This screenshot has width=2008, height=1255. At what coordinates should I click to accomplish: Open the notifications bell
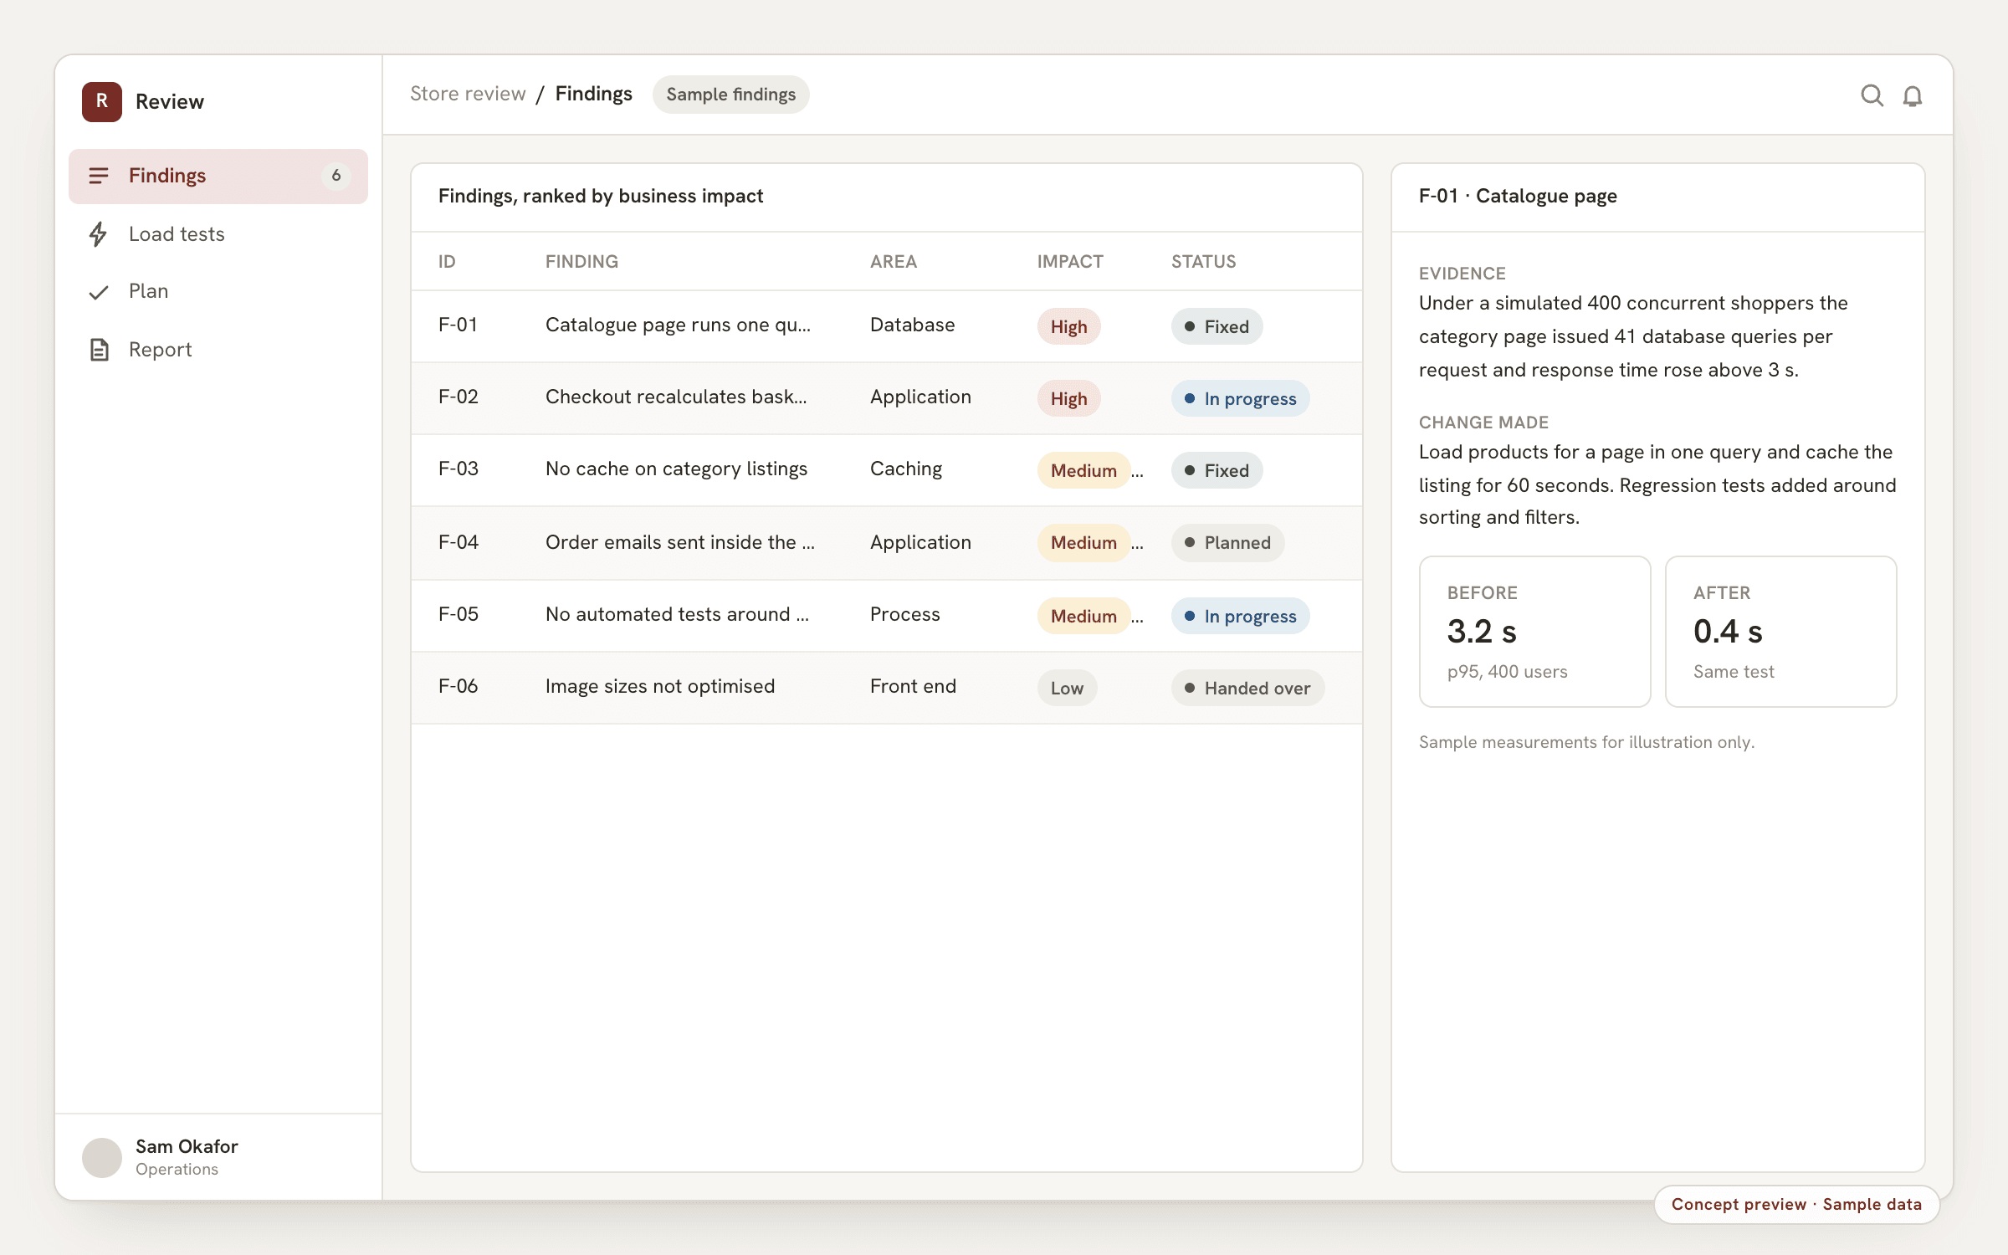[1913, 95]
